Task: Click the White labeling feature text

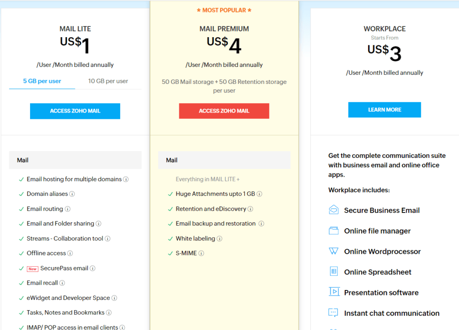Action: pos(195,239)
